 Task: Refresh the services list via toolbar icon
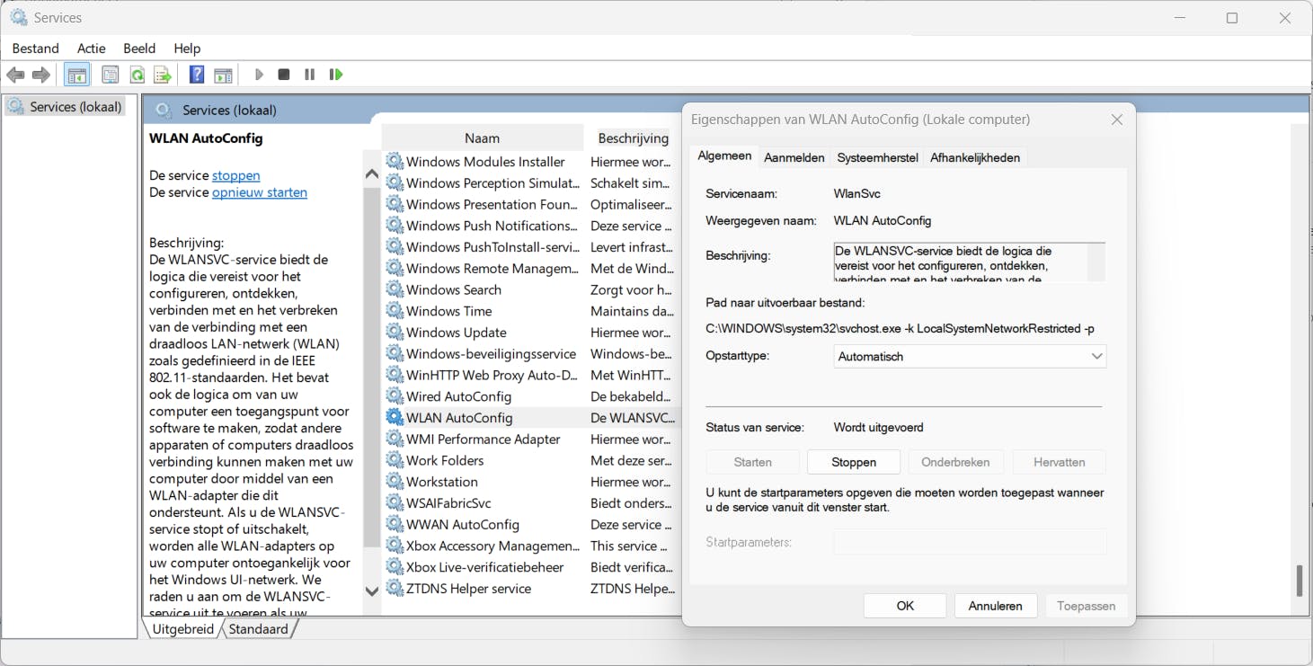(x=137, y=75)
